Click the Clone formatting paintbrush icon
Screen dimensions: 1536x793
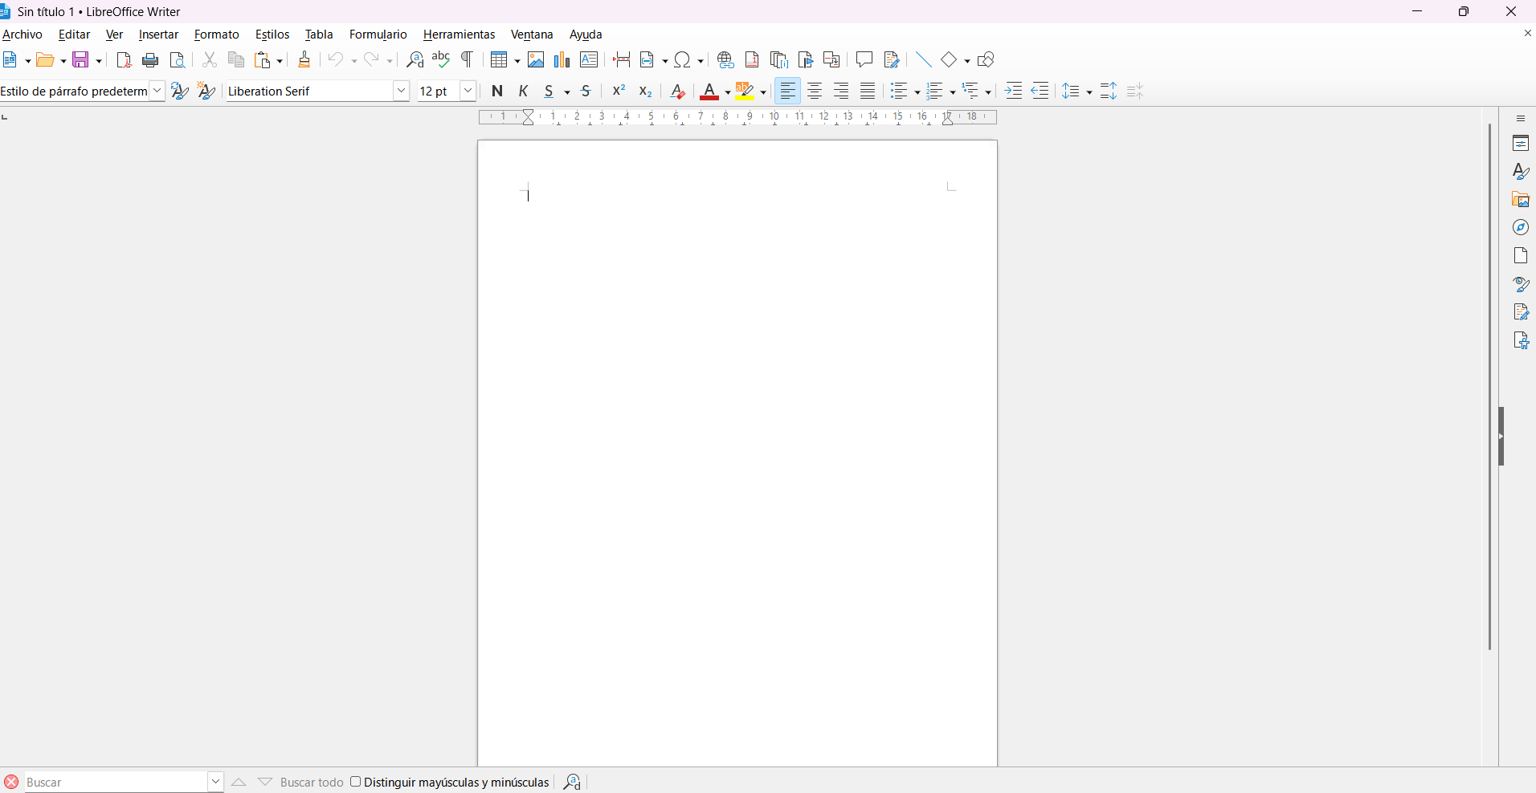(x=304, y=60)
